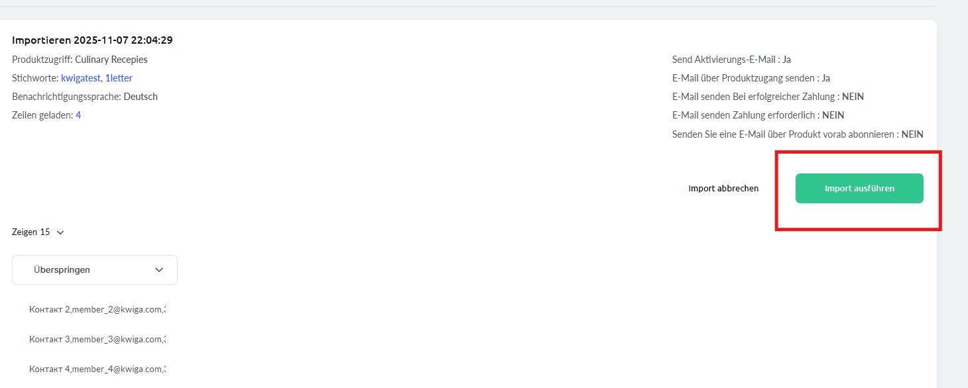Image resolution: width=968 pixels, height=388 pixels.
Task: Click NEIN beside Bei erfolgreicher Zahlung
Action: click(x=853, y=97)
